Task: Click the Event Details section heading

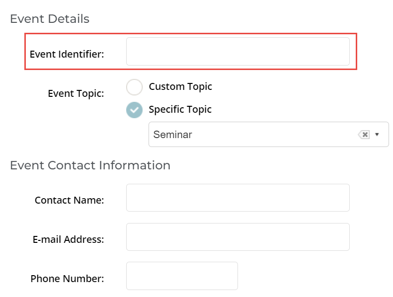Action: (x=50, y=19)
